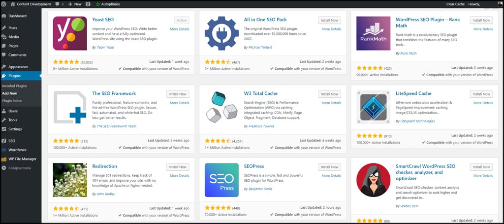Install W3 Total Cache now
The height and width of the screenshot is (224, 504).
tap(329, 94)
